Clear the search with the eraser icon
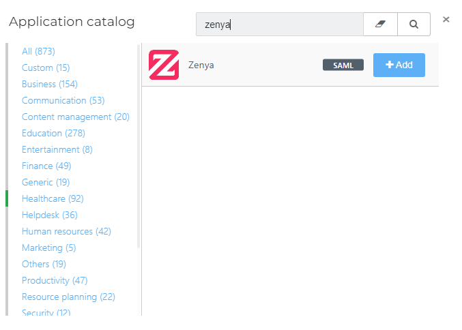Viewport: 462px width, 330px height. click(380, 24)
